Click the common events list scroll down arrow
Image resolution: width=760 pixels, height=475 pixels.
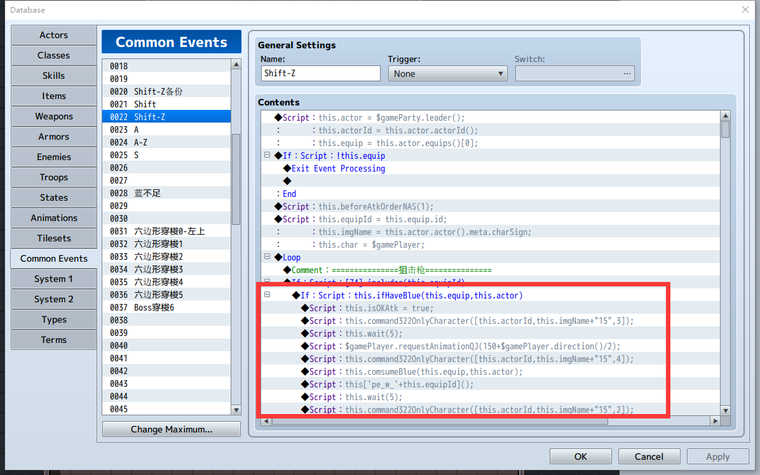[x=236, y=410]
